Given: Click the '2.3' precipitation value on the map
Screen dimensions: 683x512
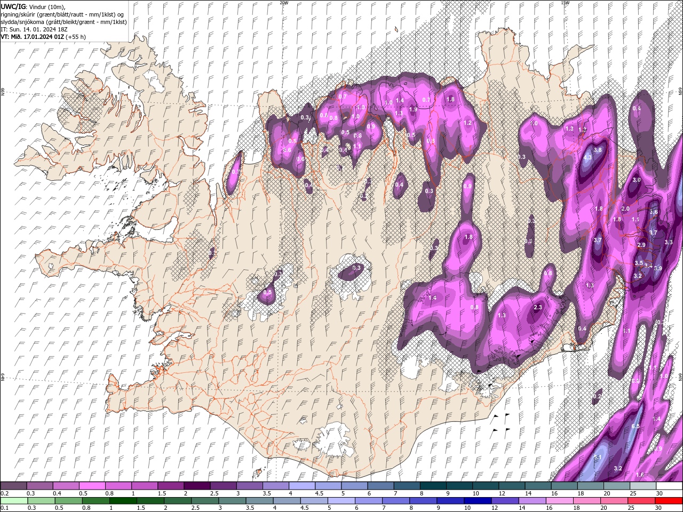Looking at the screenshot, I should (538, 307).
